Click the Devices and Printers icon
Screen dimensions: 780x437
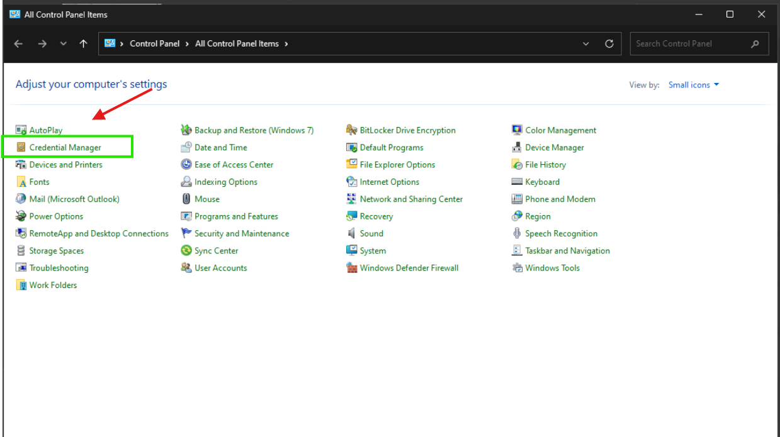(21, 165)
